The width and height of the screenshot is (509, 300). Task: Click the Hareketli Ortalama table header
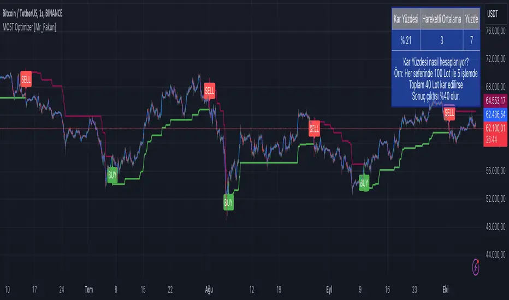(441, 19)
